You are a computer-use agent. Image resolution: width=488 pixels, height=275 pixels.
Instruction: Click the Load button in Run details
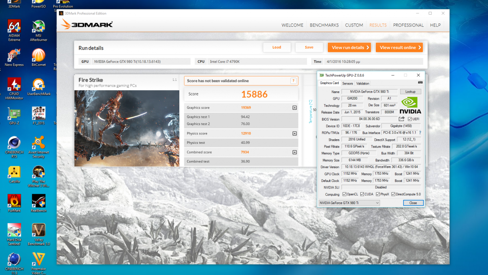coord(277,48)
